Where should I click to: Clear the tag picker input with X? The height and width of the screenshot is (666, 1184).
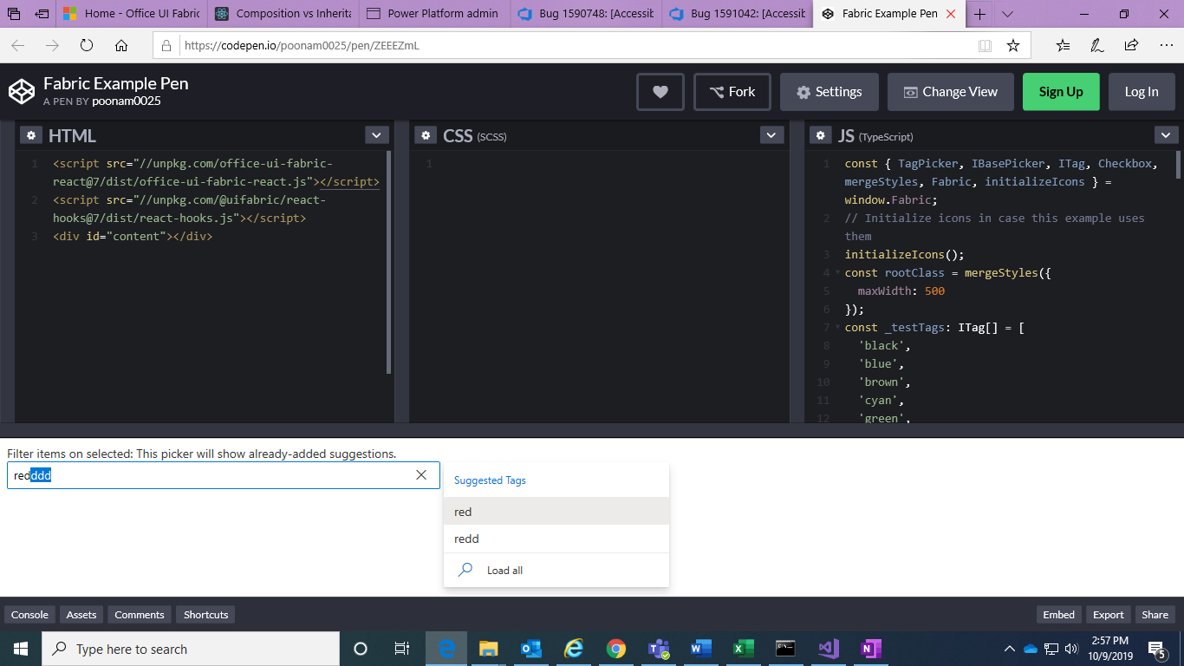pyautogui.click(x=421, y=475)
